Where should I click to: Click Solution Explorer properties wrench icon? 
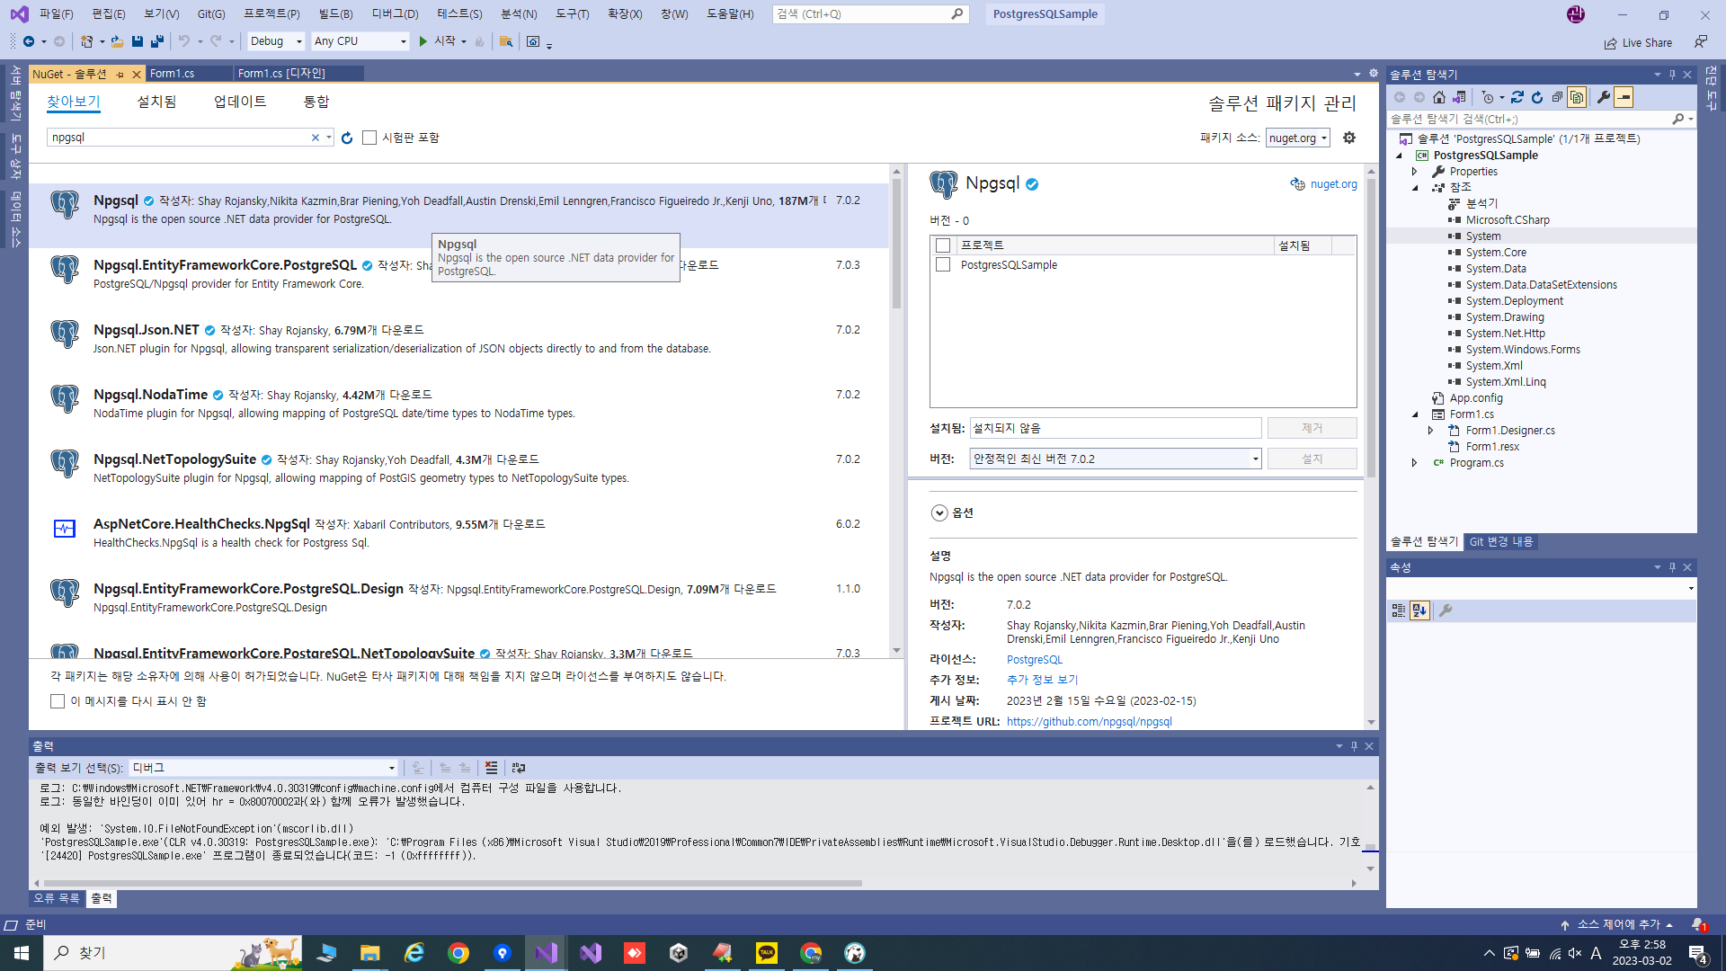pos(1604,97)
